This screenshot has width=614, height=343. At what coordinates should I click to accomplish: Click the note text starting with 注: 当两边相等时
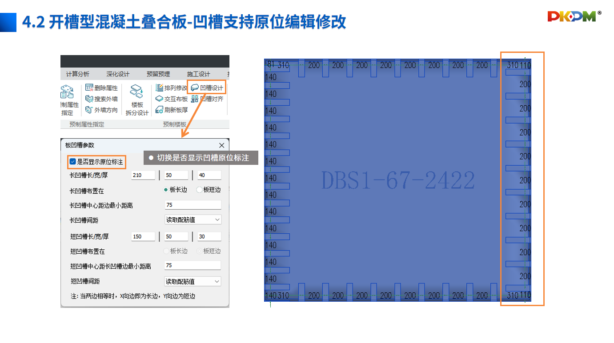click(133, 296)
